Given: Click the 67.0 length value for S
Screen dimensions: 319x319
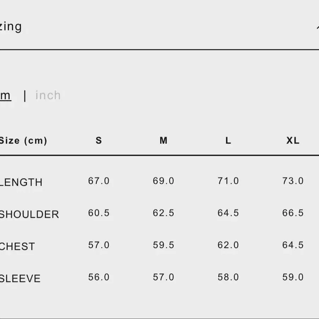Looking at the screenshot, I should point(99,181).
